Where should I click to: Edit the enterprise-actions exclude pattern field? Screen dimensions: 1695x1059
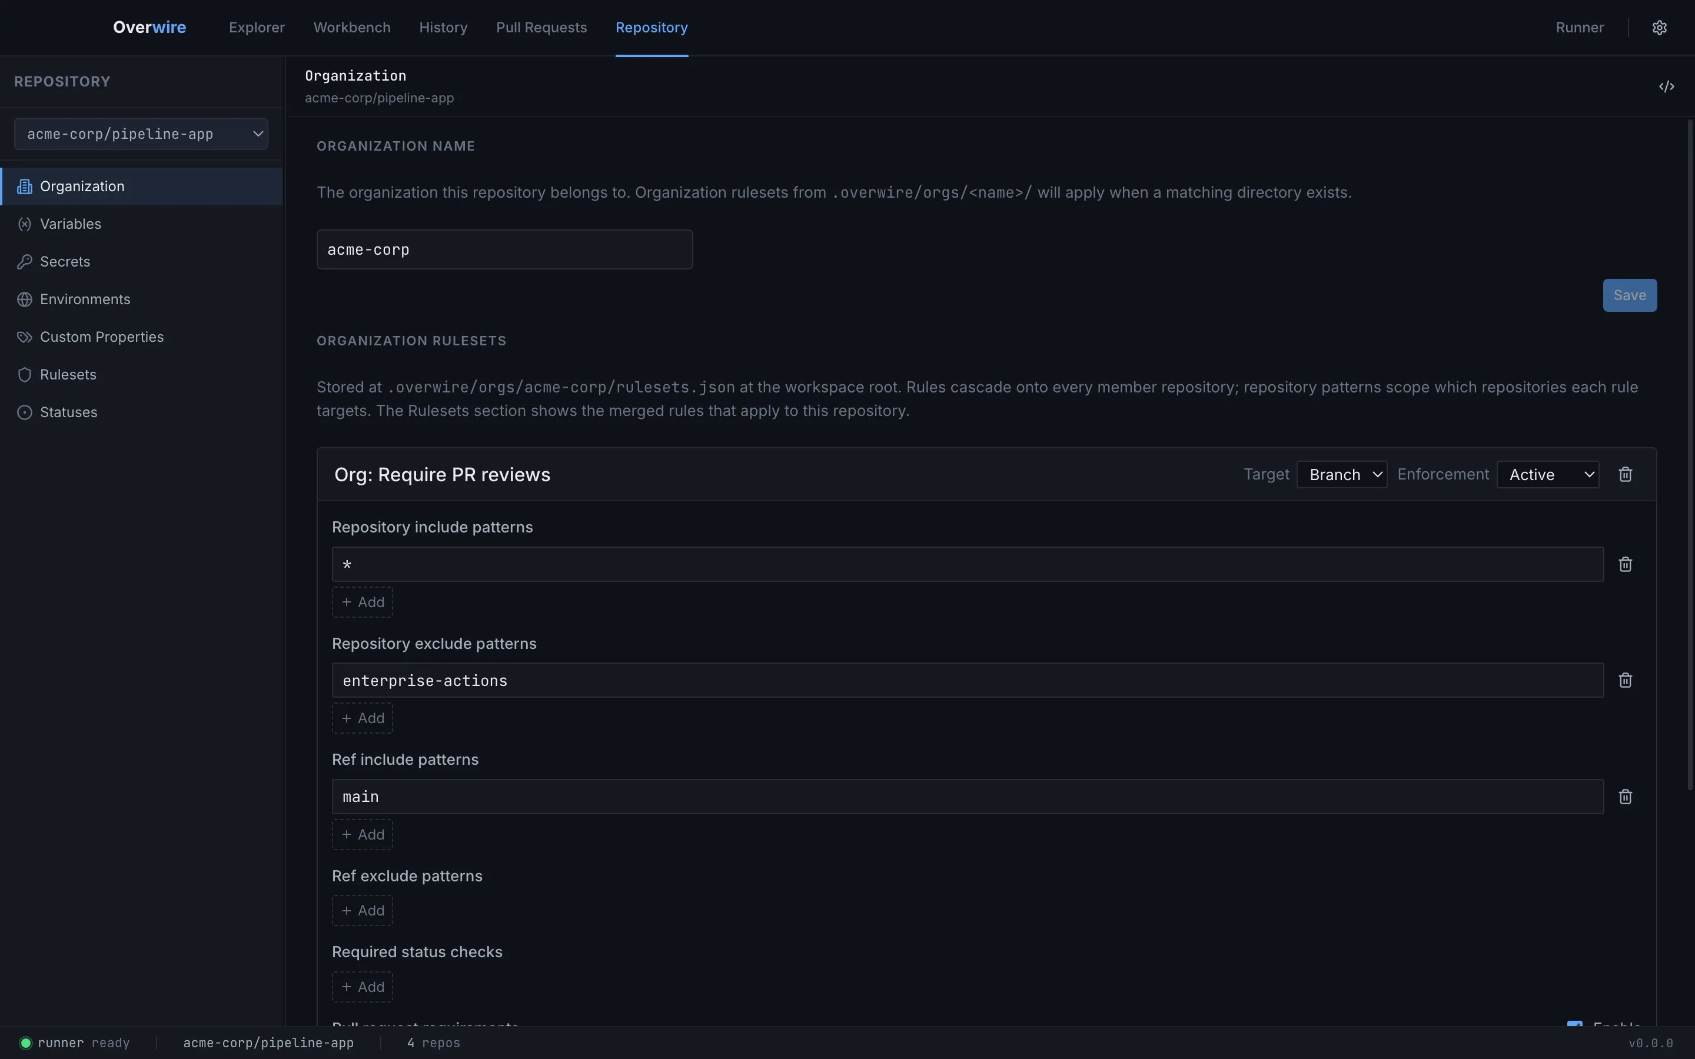[x=968, y=680]
